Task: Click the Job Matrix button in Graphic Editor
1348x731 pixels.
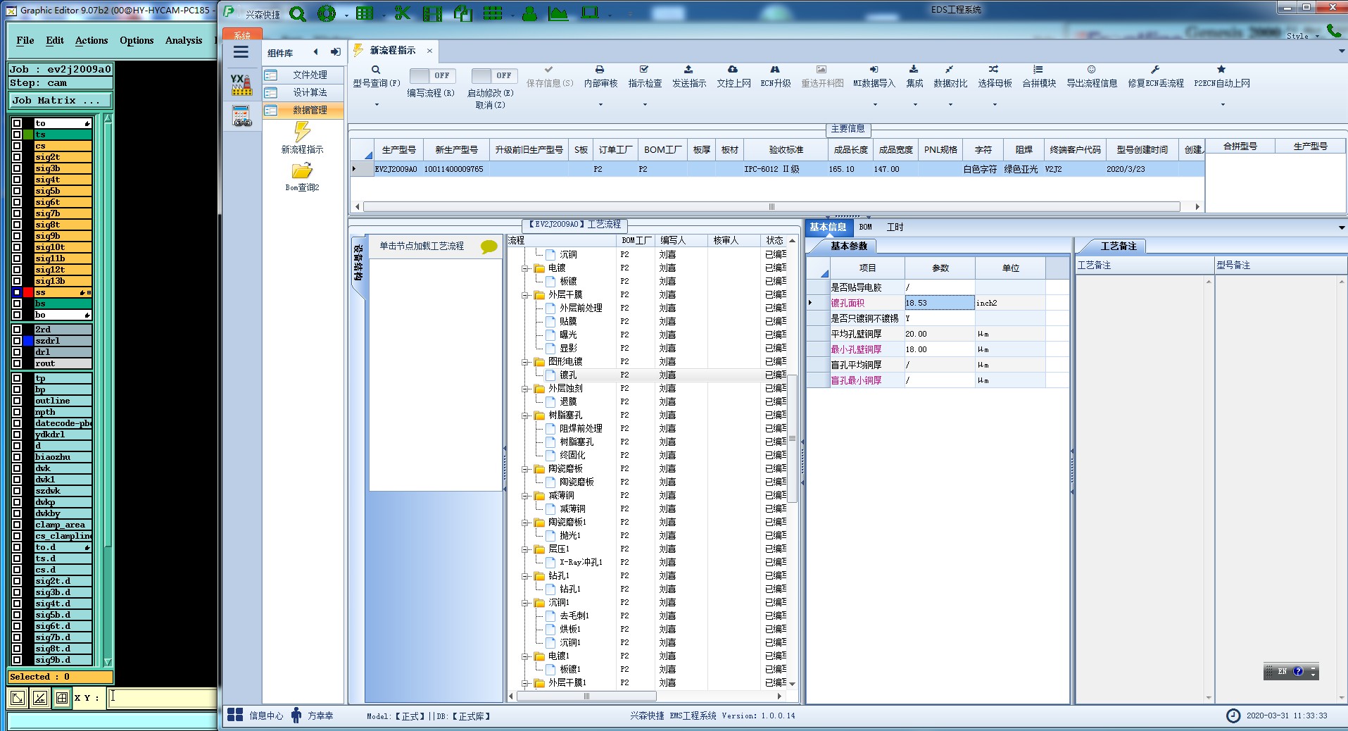Action: click(x=61, y=101)
